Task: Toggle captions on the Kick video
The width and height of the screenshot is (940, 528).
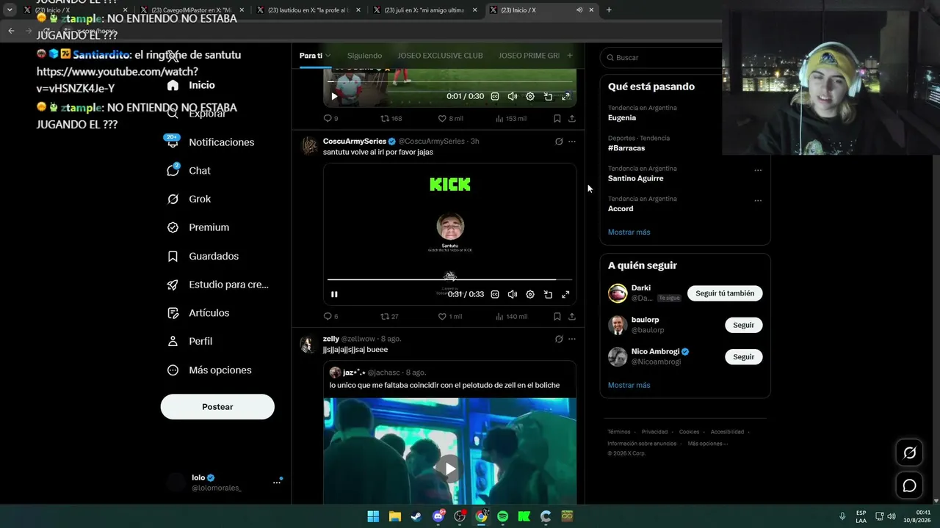Action: point(495,294)
